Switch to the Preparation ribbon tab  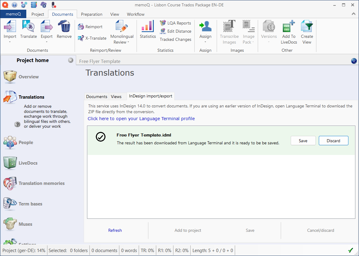[92, 14]
